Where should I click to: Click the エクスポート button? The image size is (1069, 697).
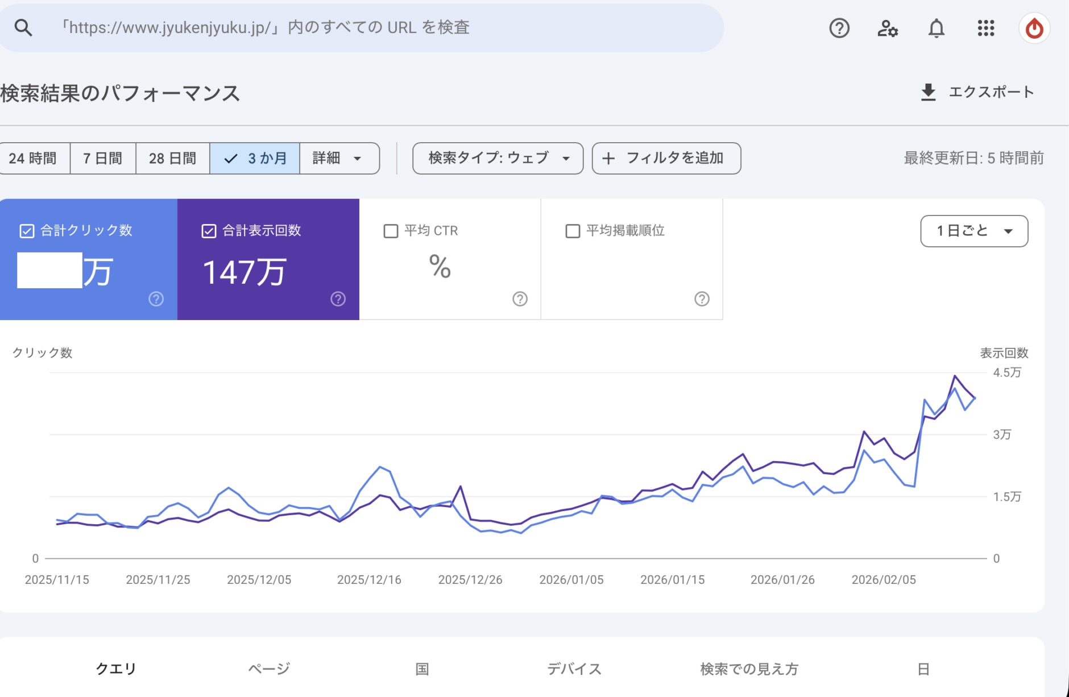pos(977,92)
